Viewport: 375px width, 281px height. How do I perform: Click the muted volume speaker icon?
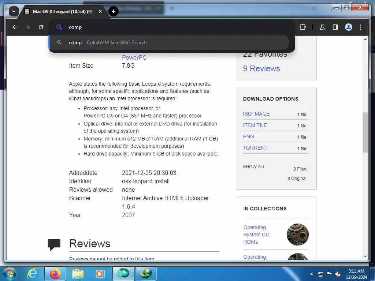[338, 274]
